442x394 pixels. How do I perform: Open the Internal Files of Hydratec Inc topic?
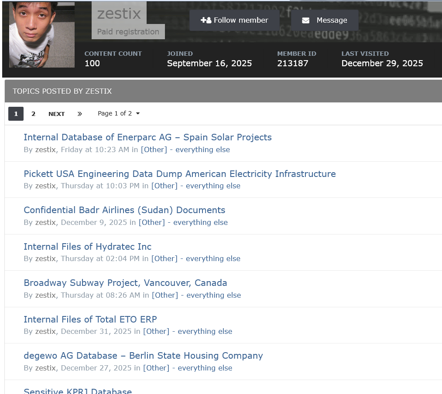[x=87, y=246]
